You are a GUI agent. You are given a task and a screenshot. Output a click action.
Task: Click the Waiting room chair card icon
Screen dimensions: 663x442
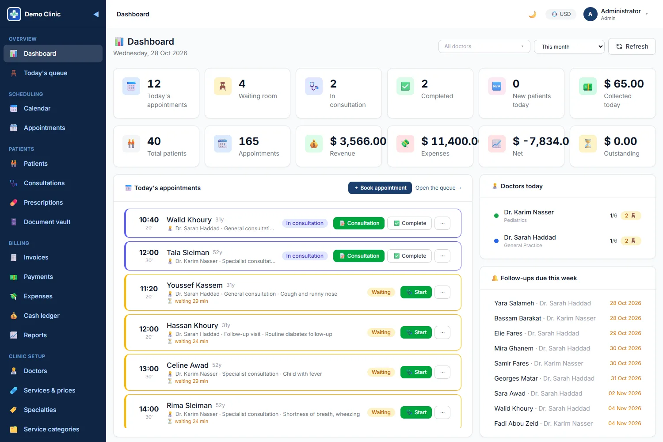[223, 86]
